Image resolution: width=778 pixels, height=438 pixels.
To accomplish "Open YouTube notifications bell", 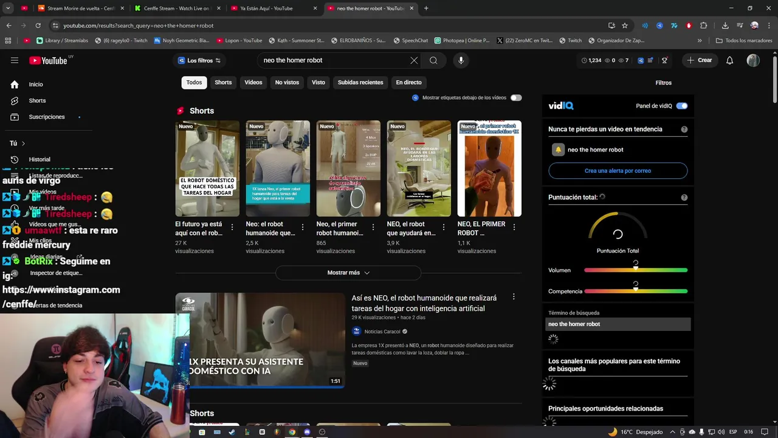I will click(730, 60).
